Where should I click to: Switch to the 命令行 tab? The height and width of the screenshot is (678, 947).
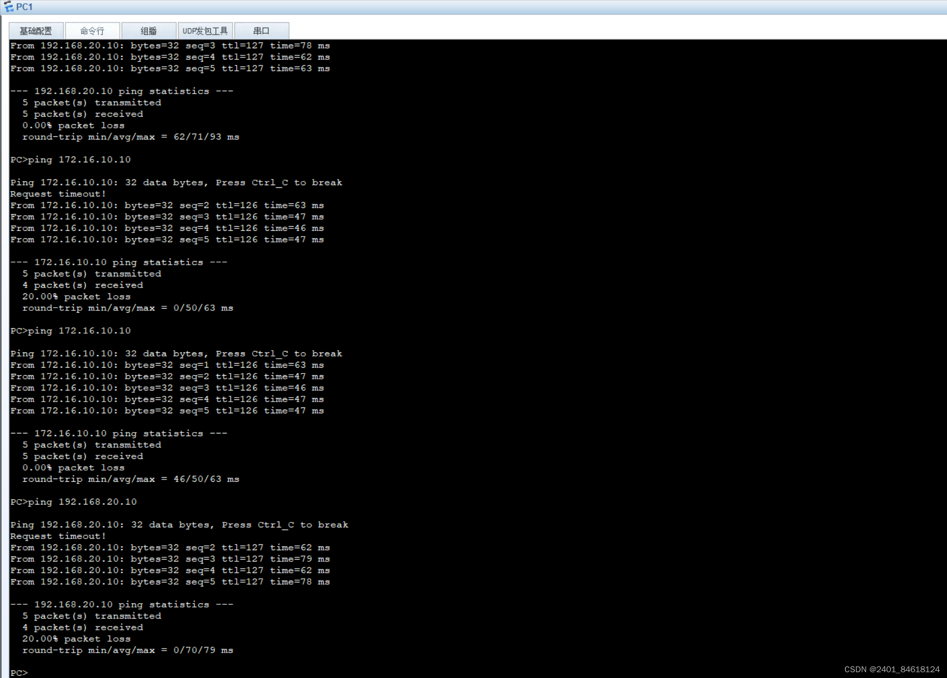pos(92,31)
